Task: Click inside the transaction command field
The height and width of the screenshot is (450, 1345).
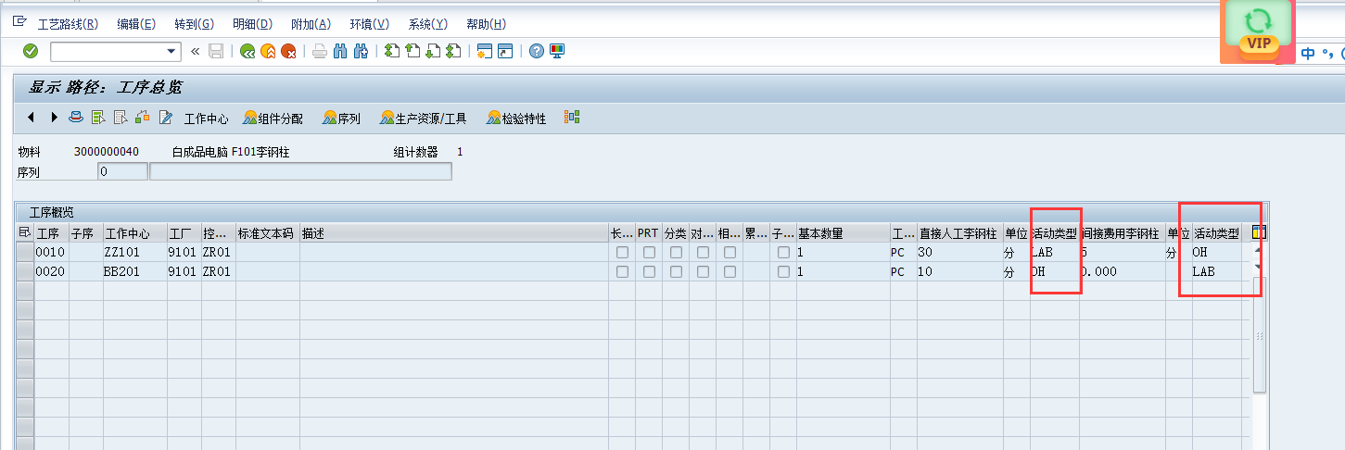Action: coord(108,51)
